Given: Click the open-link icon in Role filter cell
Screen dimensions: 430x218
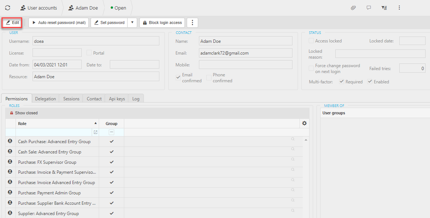Looking at the screenshot, I should [x=95, y=132].
